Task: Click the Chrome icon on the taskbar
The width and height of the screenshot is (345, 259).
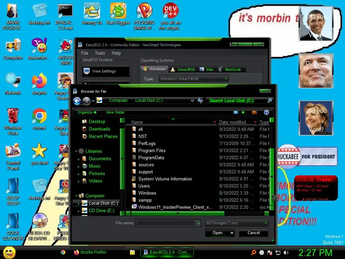Action: 63,252
